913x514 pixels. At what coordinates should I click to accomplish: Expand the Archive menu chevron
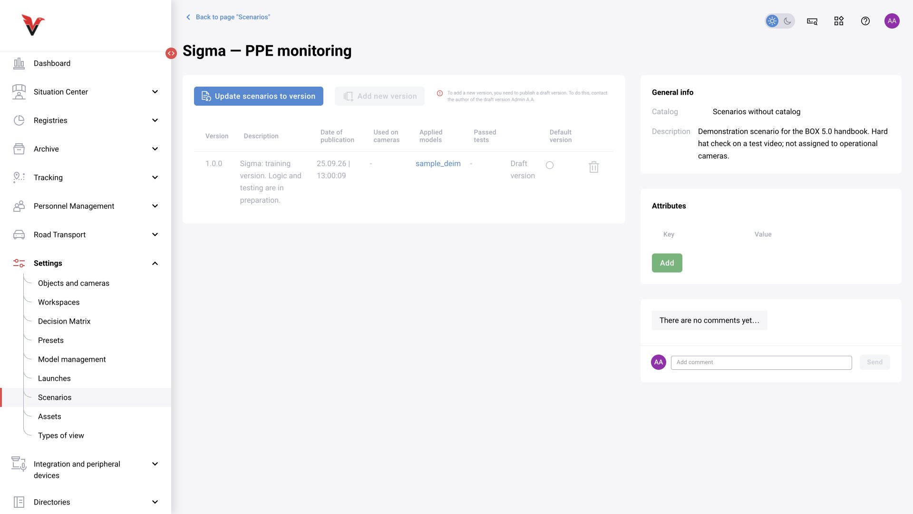[155, 149]
